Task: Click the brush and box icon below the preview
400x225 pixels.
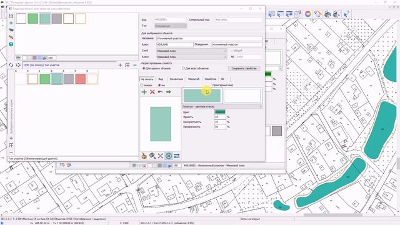Action: tap(144, 156)
